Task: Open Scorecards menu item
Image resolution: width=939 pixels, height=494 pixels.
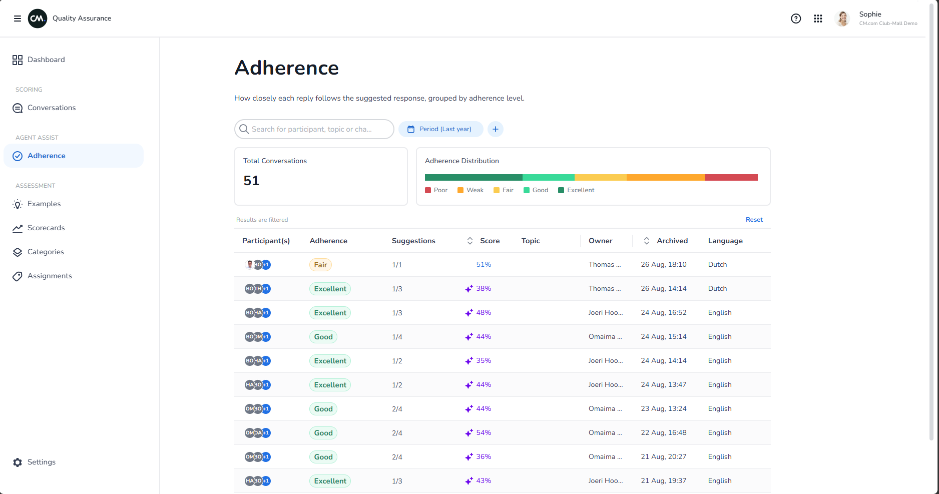Action: (x=74, y=228)
